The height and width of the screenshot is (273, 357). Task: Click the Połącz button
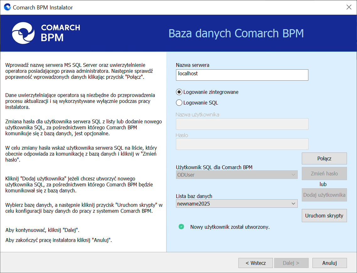tap(324, 158)
